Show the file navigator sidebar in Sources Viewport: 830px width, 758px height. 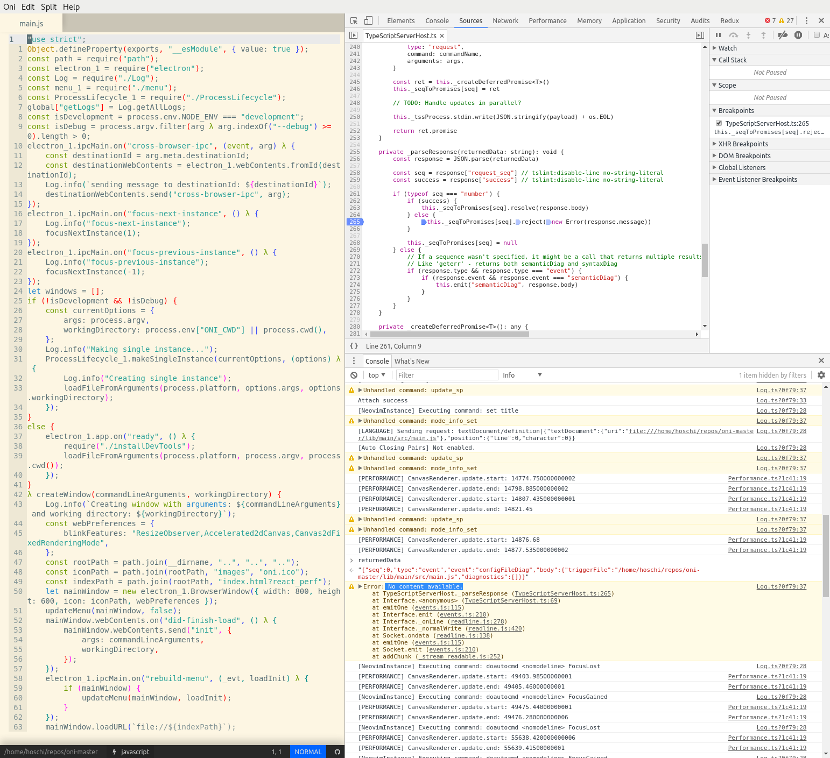[x=353, y=36]
